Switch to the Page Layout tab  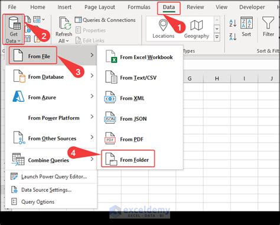(x=100, y=7)
